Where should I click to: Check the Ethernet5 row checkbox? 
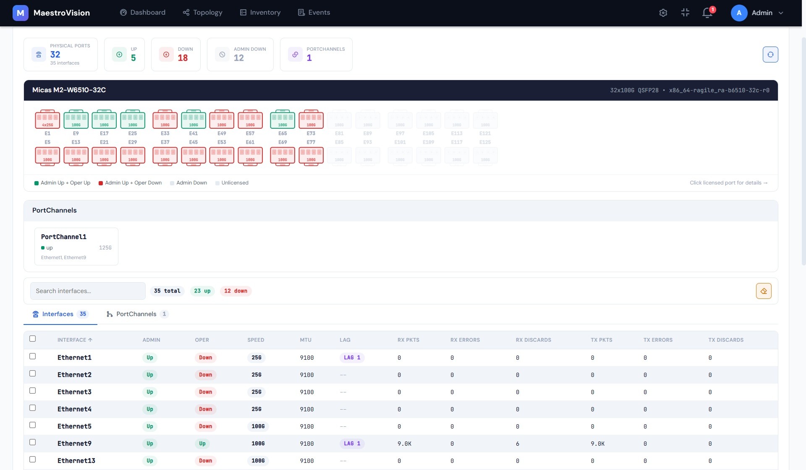tap(33, 425)
